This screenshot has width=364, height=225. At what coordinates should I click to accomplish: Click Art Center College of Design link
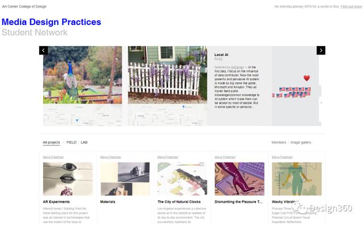(24, 6)
